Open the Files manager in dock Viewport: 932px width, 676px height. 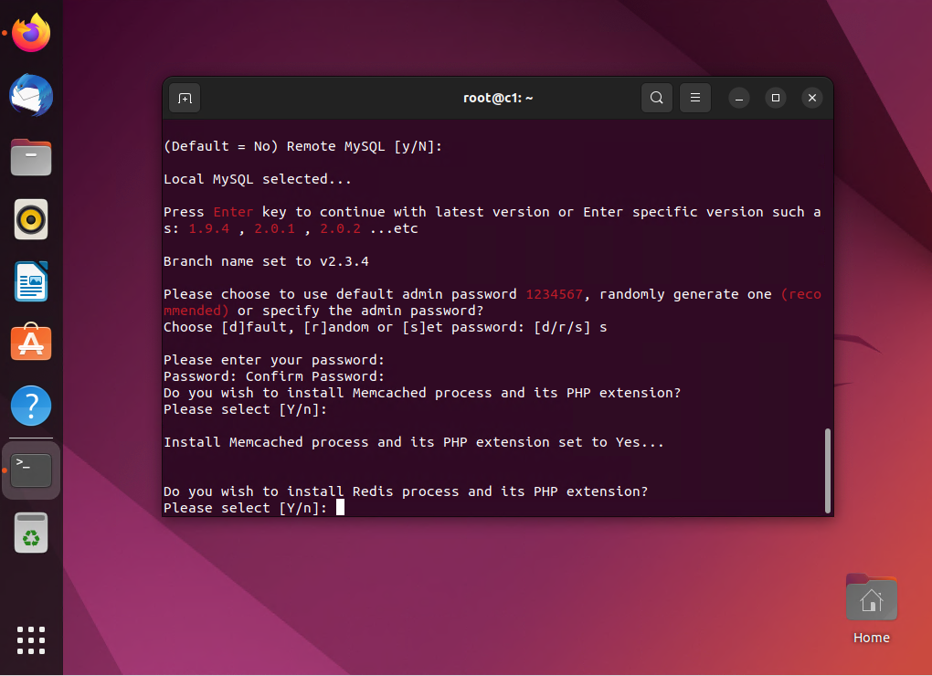[31, 157]
